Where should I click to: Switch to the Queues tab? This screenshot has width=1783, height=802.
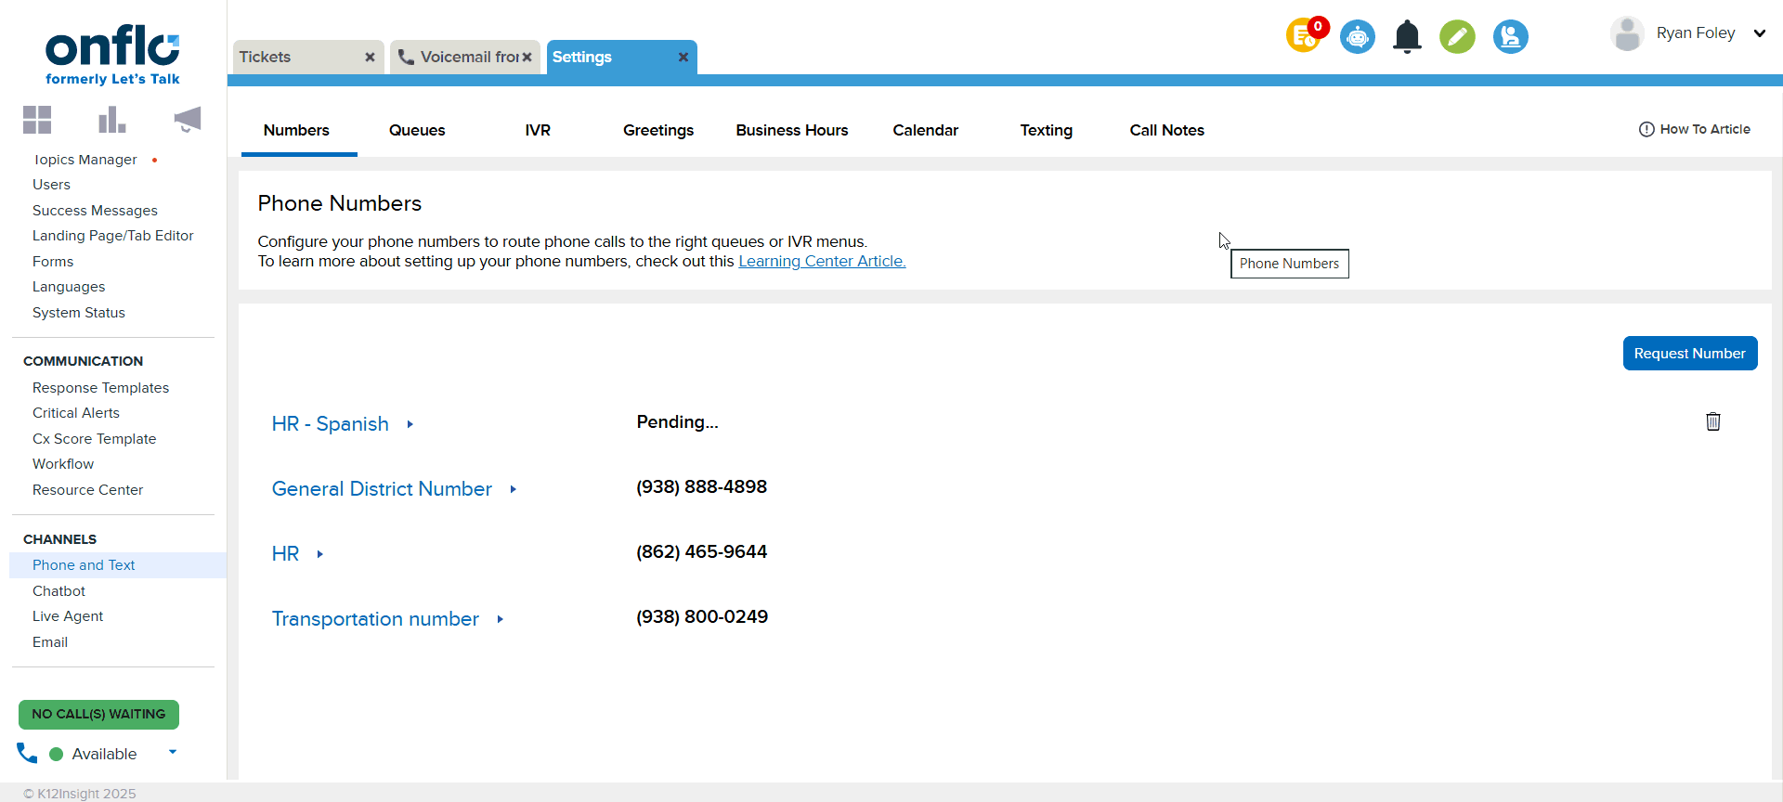click(417, 131)
